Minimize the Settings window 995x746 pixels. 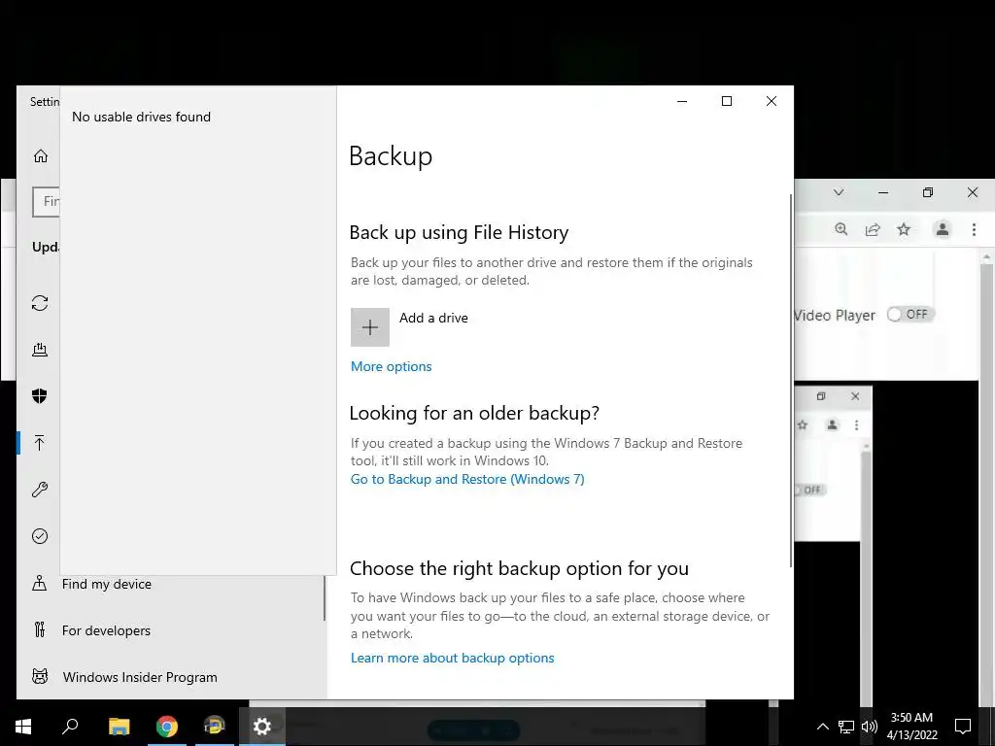pos(682,101)
